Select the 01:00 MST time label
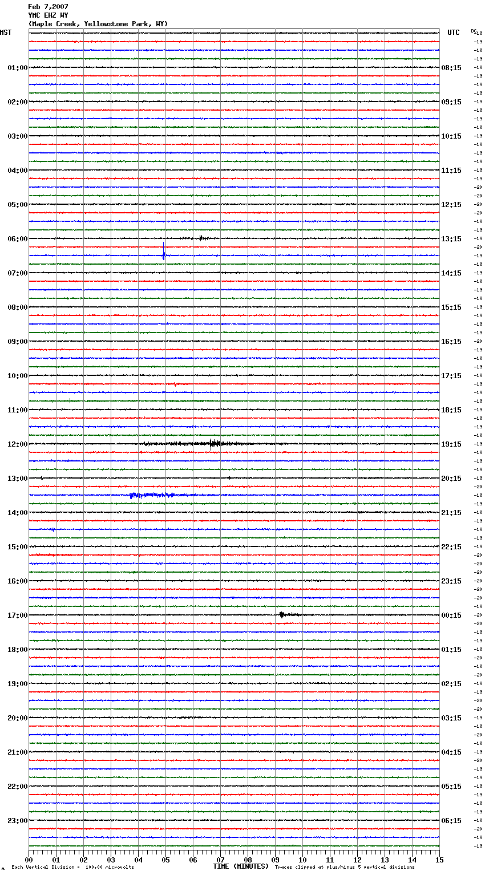Screen dimensions: 485x875 click(x=17, y=68)
